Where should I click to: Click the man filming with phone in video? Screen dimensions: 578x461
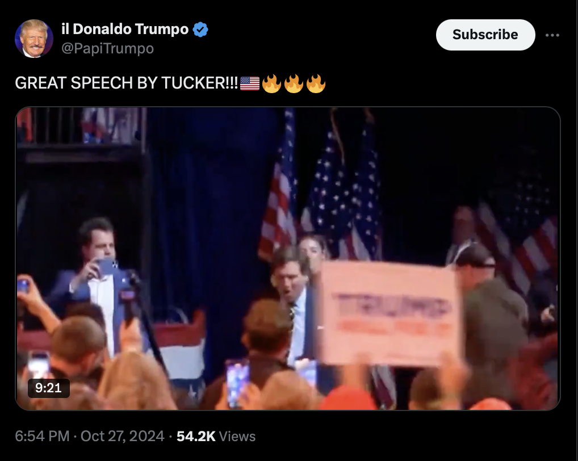point(97,284)
